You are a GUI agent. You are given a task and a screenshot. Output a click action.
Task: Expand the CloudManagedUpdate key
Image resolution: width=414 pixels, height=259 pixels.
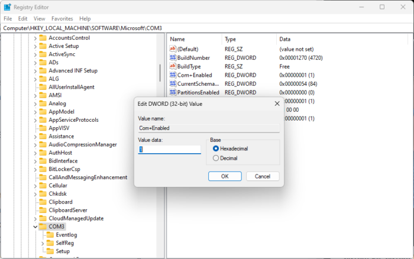(x=35, y=219)
